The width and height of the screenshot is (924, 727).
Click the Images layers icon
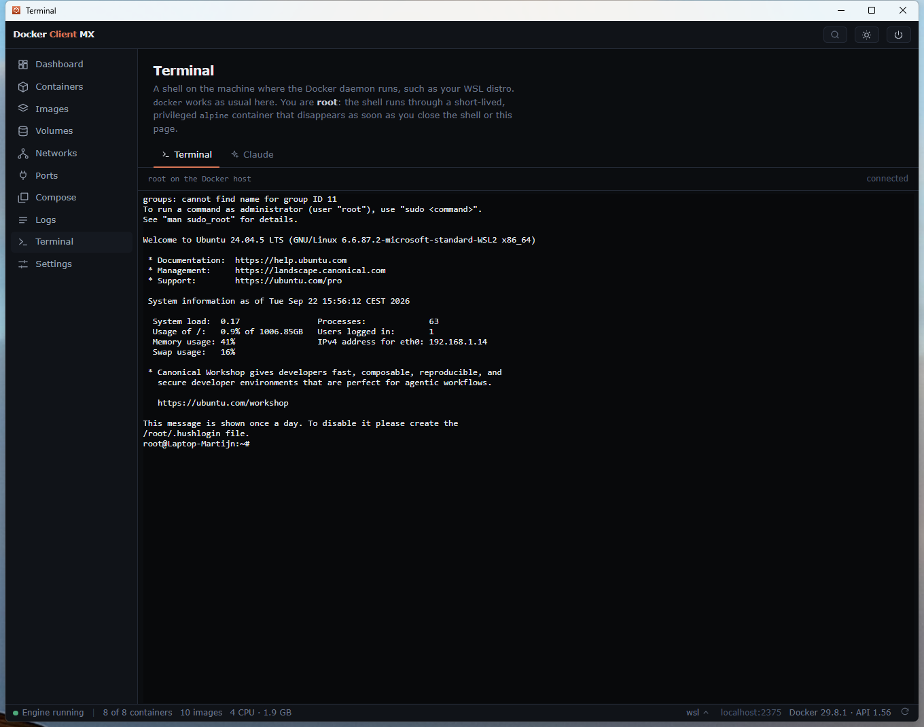[23, 109]
